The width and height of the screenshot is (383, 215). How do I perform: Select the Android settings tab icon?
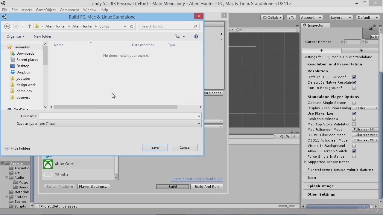(361, 50)
